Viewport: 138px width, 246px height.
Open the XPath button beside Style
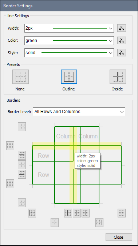(122, 53)
